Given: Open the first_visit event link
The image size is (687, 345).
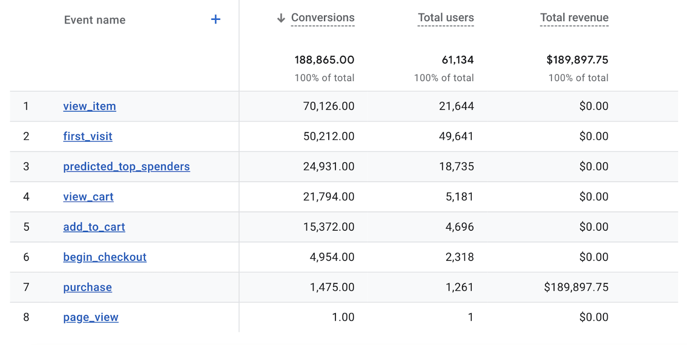Looking at the screenshot, I should 88,136.
